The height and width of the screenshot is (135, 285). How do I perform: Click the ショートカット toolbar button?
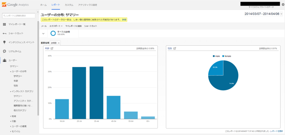point(90,26)
